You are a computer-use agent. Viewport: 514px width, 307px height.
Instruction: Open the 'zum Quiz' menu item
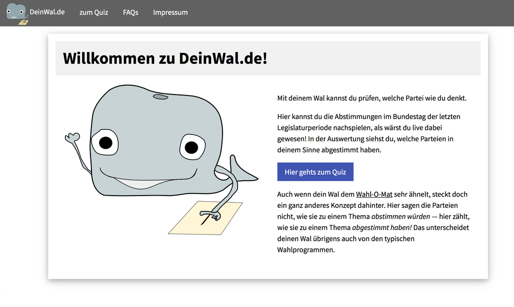coord(94,12)
